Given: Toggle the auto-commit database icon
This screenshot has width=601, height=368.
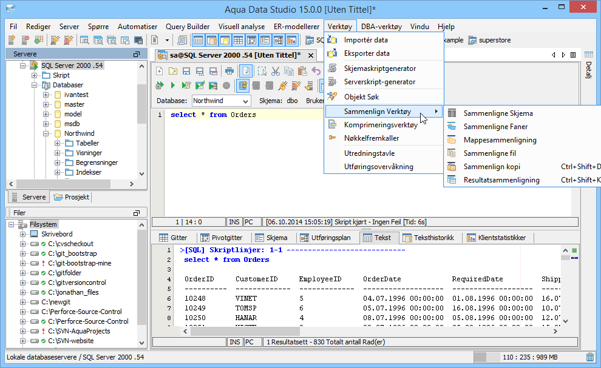Looking at the screenshot, I should tap(243, 85).
